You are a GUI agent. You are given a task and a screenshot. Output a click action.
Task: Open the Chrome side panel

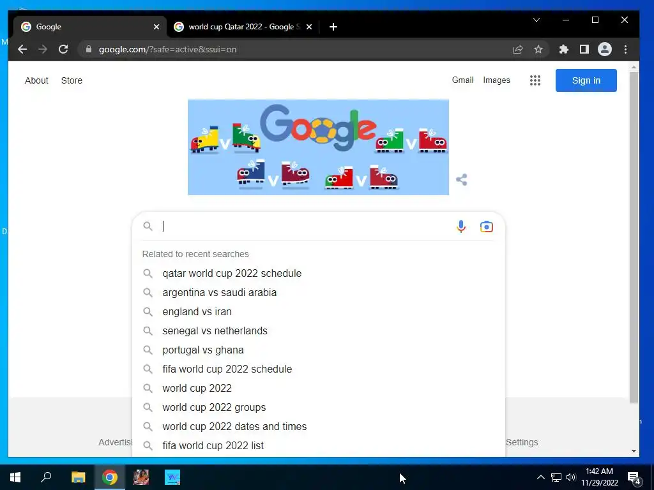584,49
